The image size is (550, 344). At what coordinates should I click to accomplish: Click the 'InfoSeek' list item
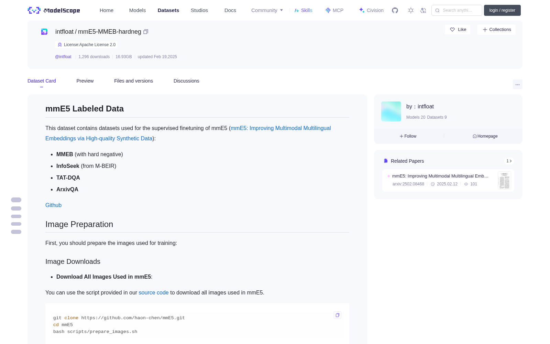[x=86, y=166]
